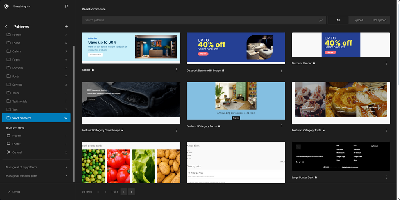Screen dimensions: 400x200
Task: Open the site search magnifier icon
Action: [x=66, y=6]
